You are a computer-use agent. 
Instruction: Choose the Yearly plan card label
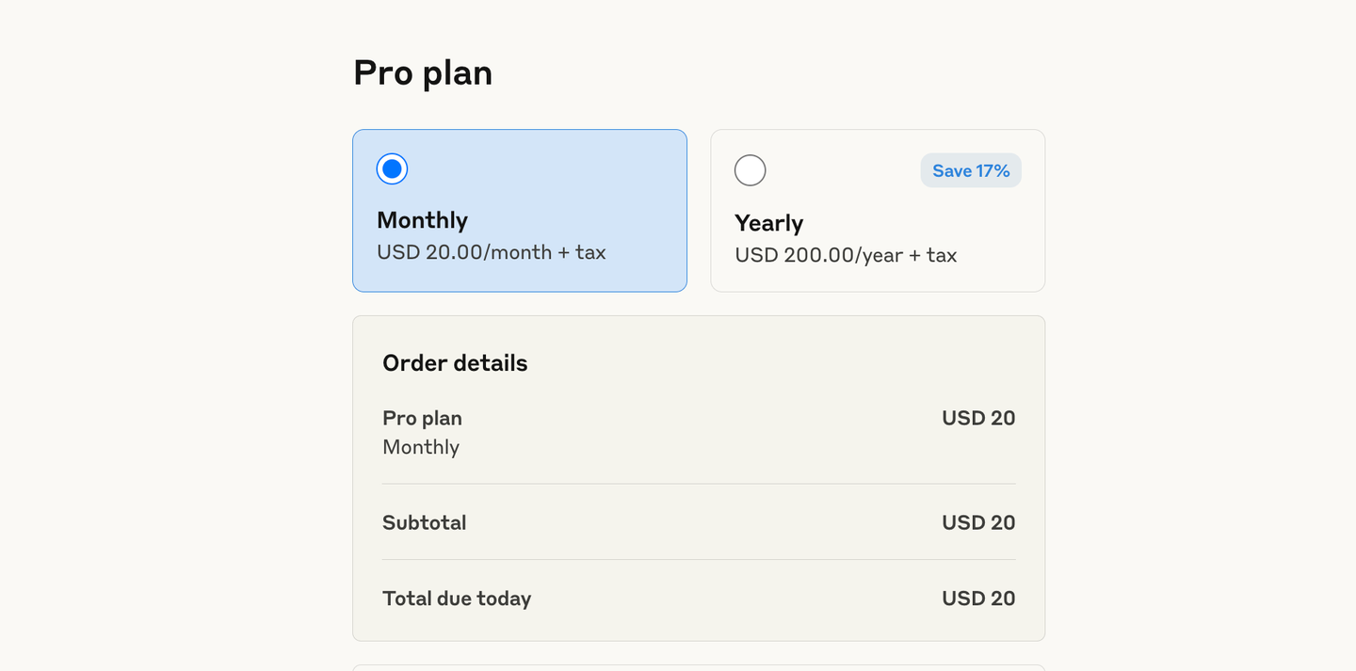(768, 223)
